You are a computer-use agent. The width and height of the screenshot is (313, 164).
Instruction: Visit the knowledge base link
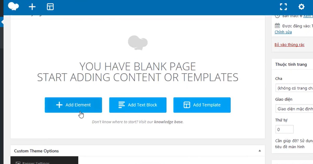pyautogui.click(x=168, y=122)
